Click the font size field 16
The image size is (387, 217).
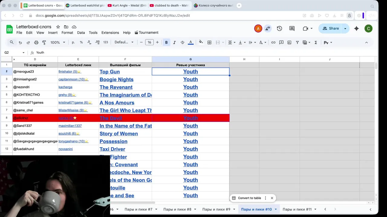149,42
